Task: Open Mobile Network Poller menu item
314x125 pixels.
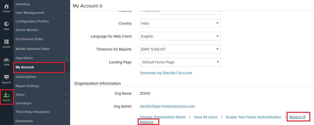Action: tap(33, 49)
